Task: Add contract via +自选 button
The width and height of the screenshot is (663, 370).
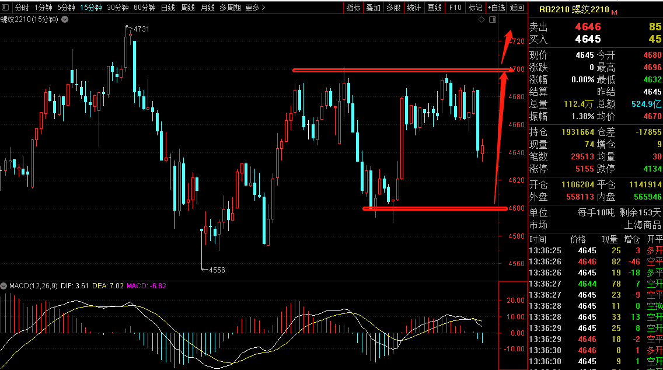Action: tap(496, 8)
